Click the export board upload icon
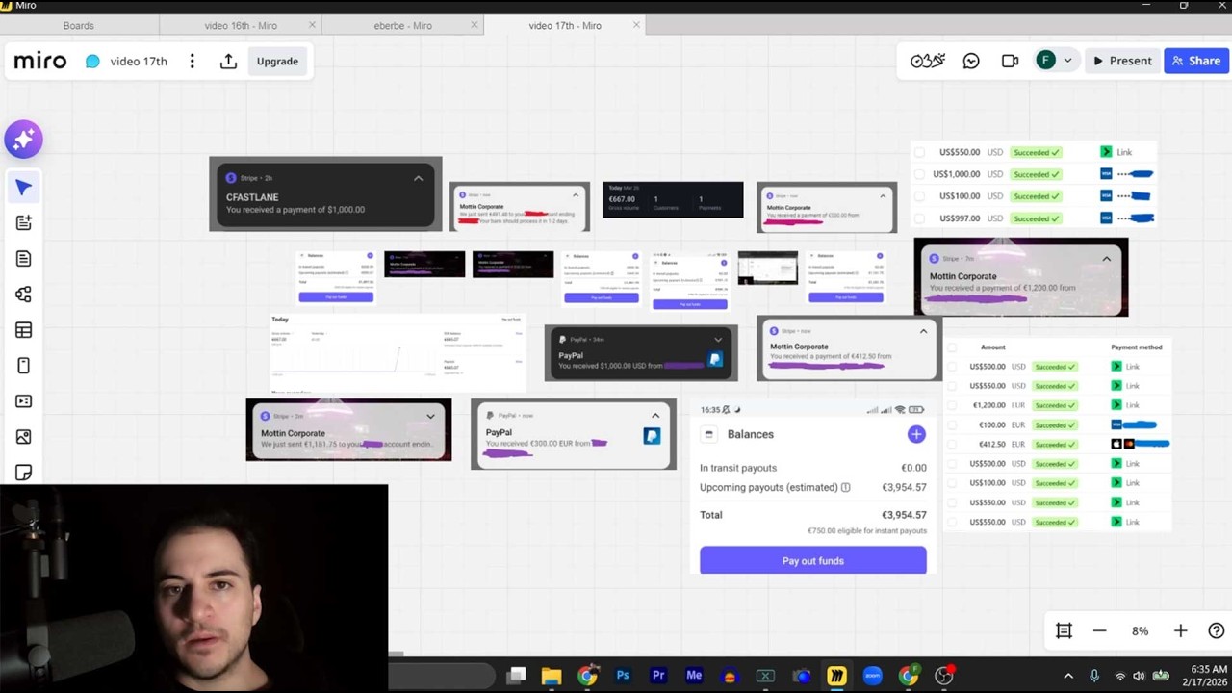Image resolution: width=1232 pixels, height=693 pixels. 228,61
